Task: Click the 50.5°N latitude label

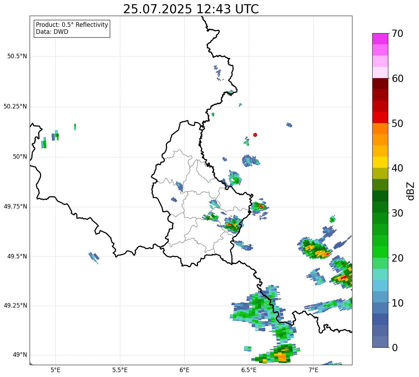Action: [17, 56]
